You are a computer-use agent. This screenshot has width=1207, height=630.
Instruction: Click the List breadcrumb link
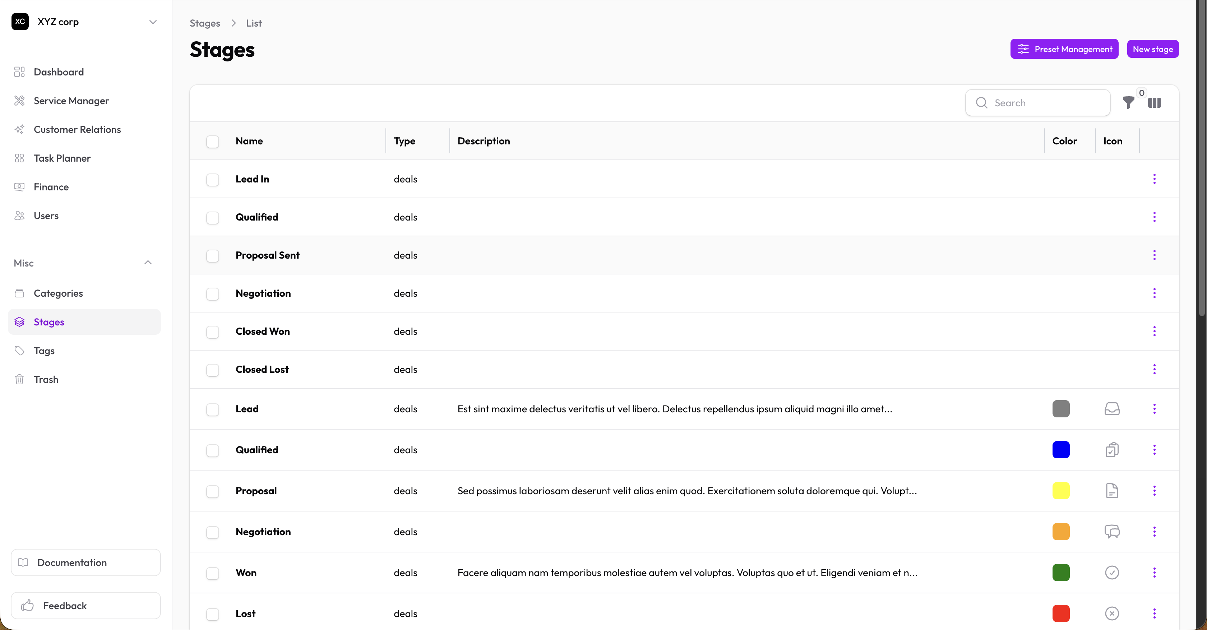point(254,23)
